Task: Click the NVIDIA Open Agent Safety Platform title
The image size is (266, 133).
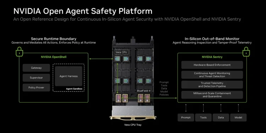Action: [83, 11]
